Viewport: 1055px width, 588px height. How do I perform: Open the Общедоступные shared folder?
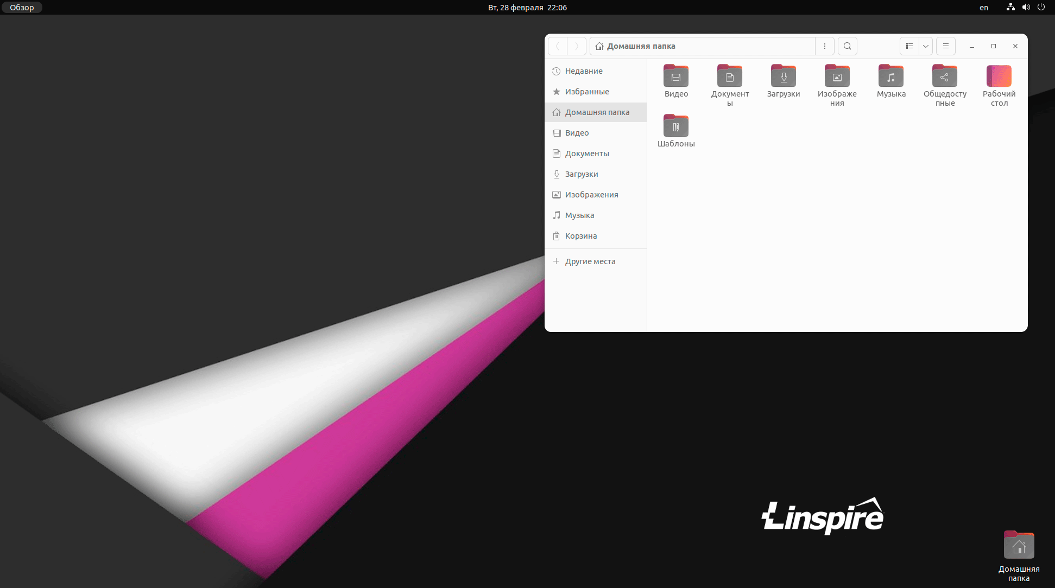click(944, 77)
